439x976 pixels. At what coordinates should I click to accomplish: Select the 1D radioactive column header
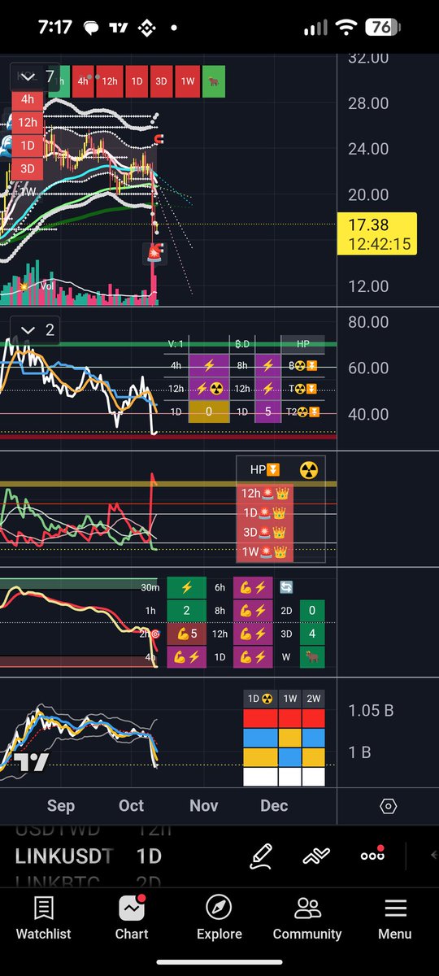click(x=260, y=699)
